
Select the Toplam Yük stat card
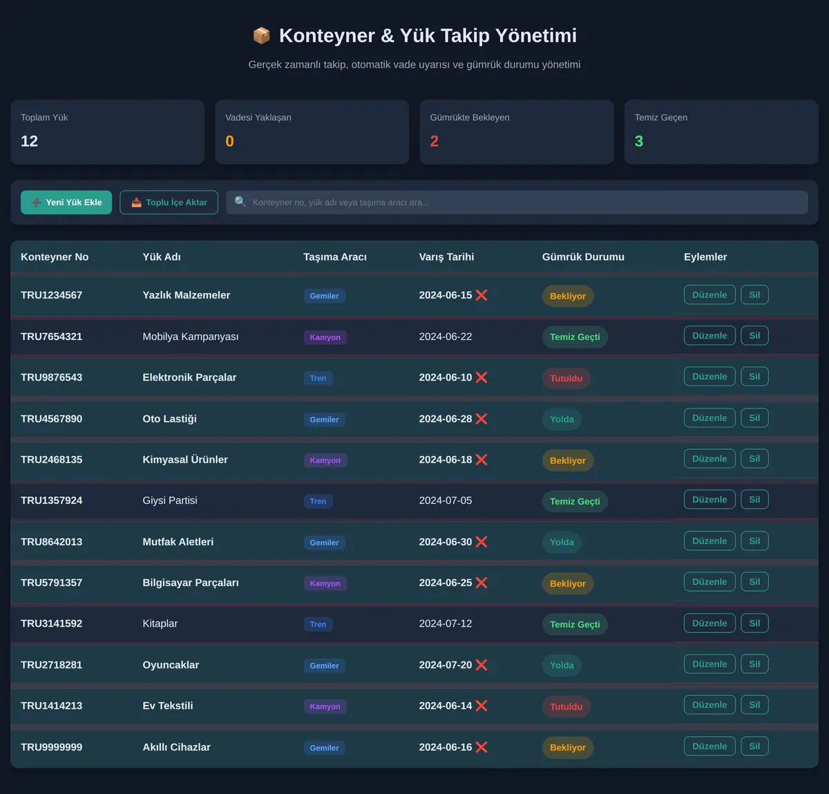[108, 132]
